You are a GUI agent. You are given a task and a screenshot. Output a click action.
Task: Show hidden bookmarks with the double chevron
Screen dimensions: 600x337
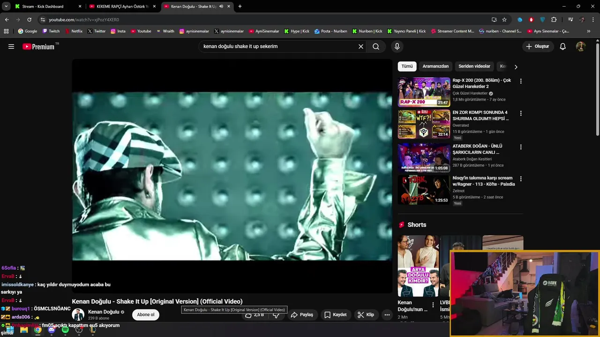point(589,31)
